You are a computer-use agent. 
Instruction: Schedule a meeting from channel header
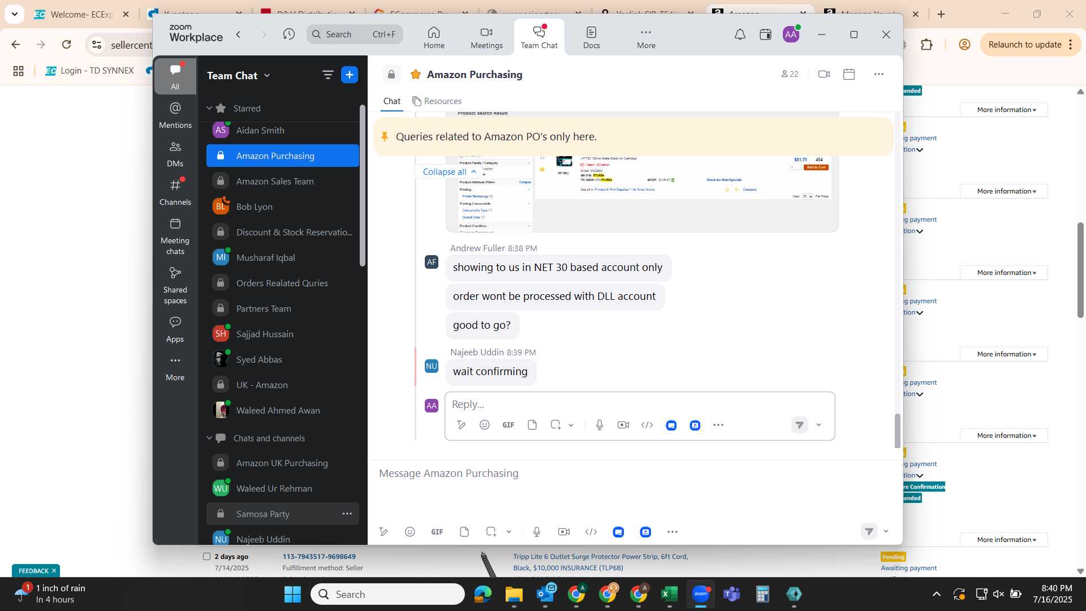(x=849, y=74)
